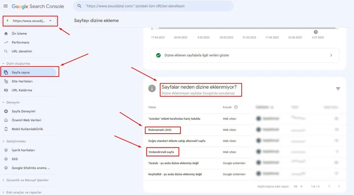This screenshot has width=354, height=195.
Task: Click the Sayfa sayısı pages icon
Action: [x=6, y=72]
